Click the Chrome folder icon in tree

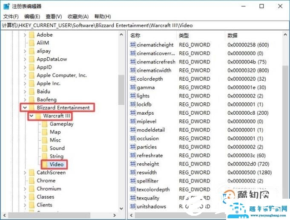pyautogui.click(x=32, y=180)
